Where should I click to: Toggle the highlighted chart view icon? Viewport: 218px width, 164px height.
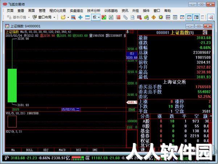tap(189, 17)
